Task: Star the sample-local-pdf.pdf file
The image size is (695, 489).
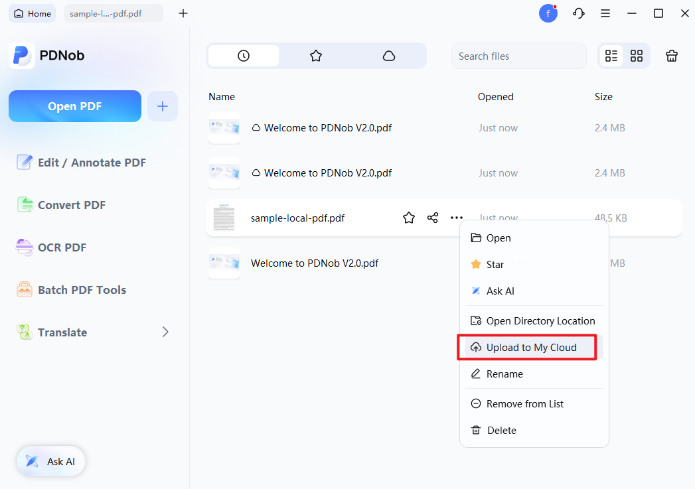Action: pos(409,218)
